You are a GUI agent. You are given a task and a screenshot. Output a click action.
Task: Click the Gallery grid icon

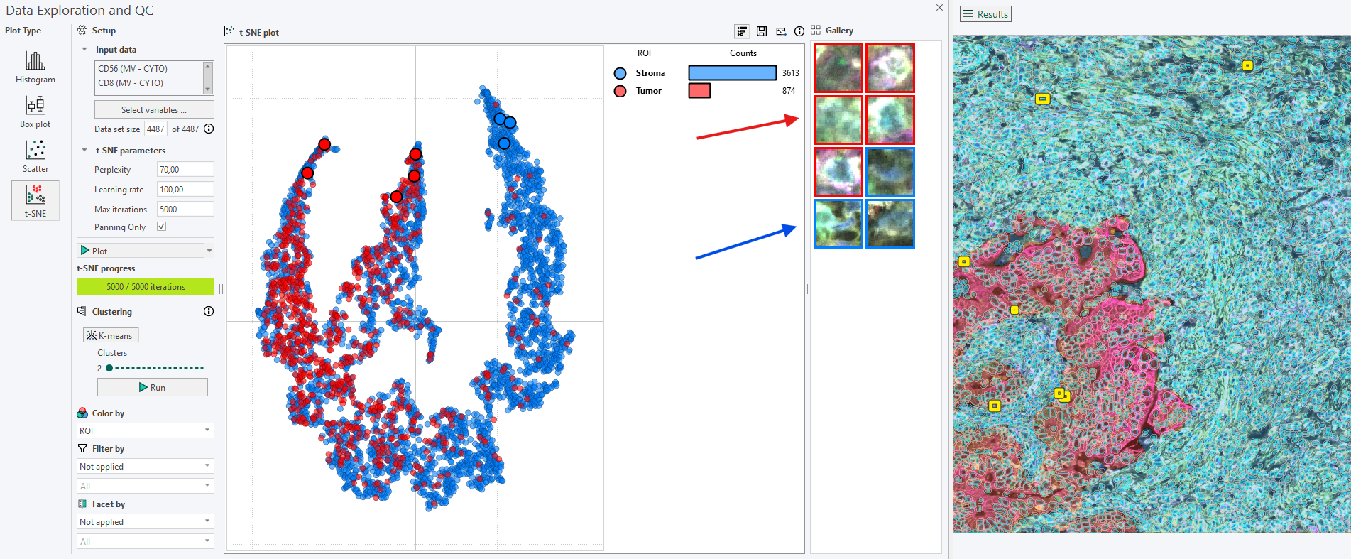[x=816, y=30]
